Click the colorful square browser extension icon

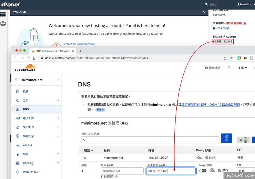click(239, 58)
